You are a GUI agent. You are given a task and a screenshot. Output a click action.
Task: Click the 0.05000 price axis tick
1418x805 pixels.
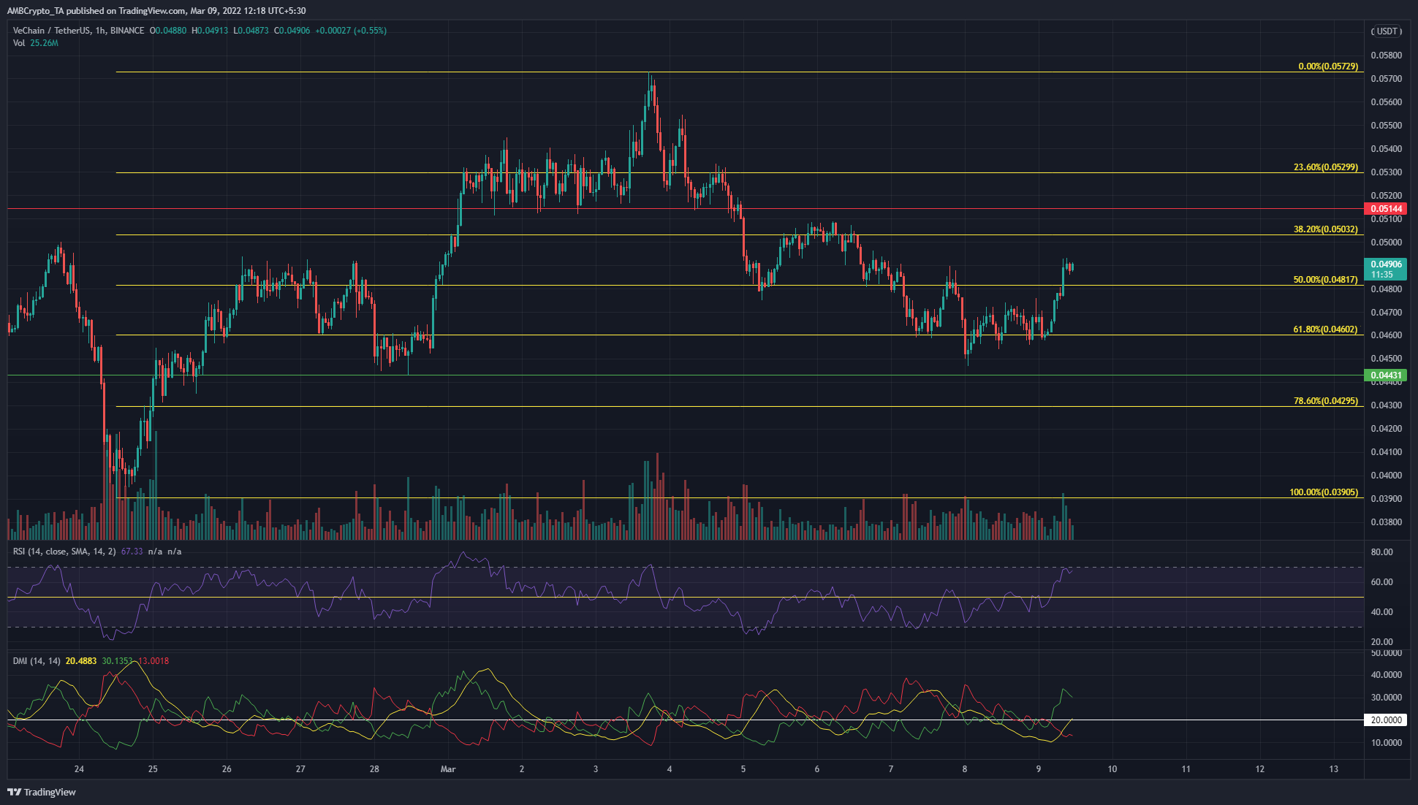[1386, 243]
